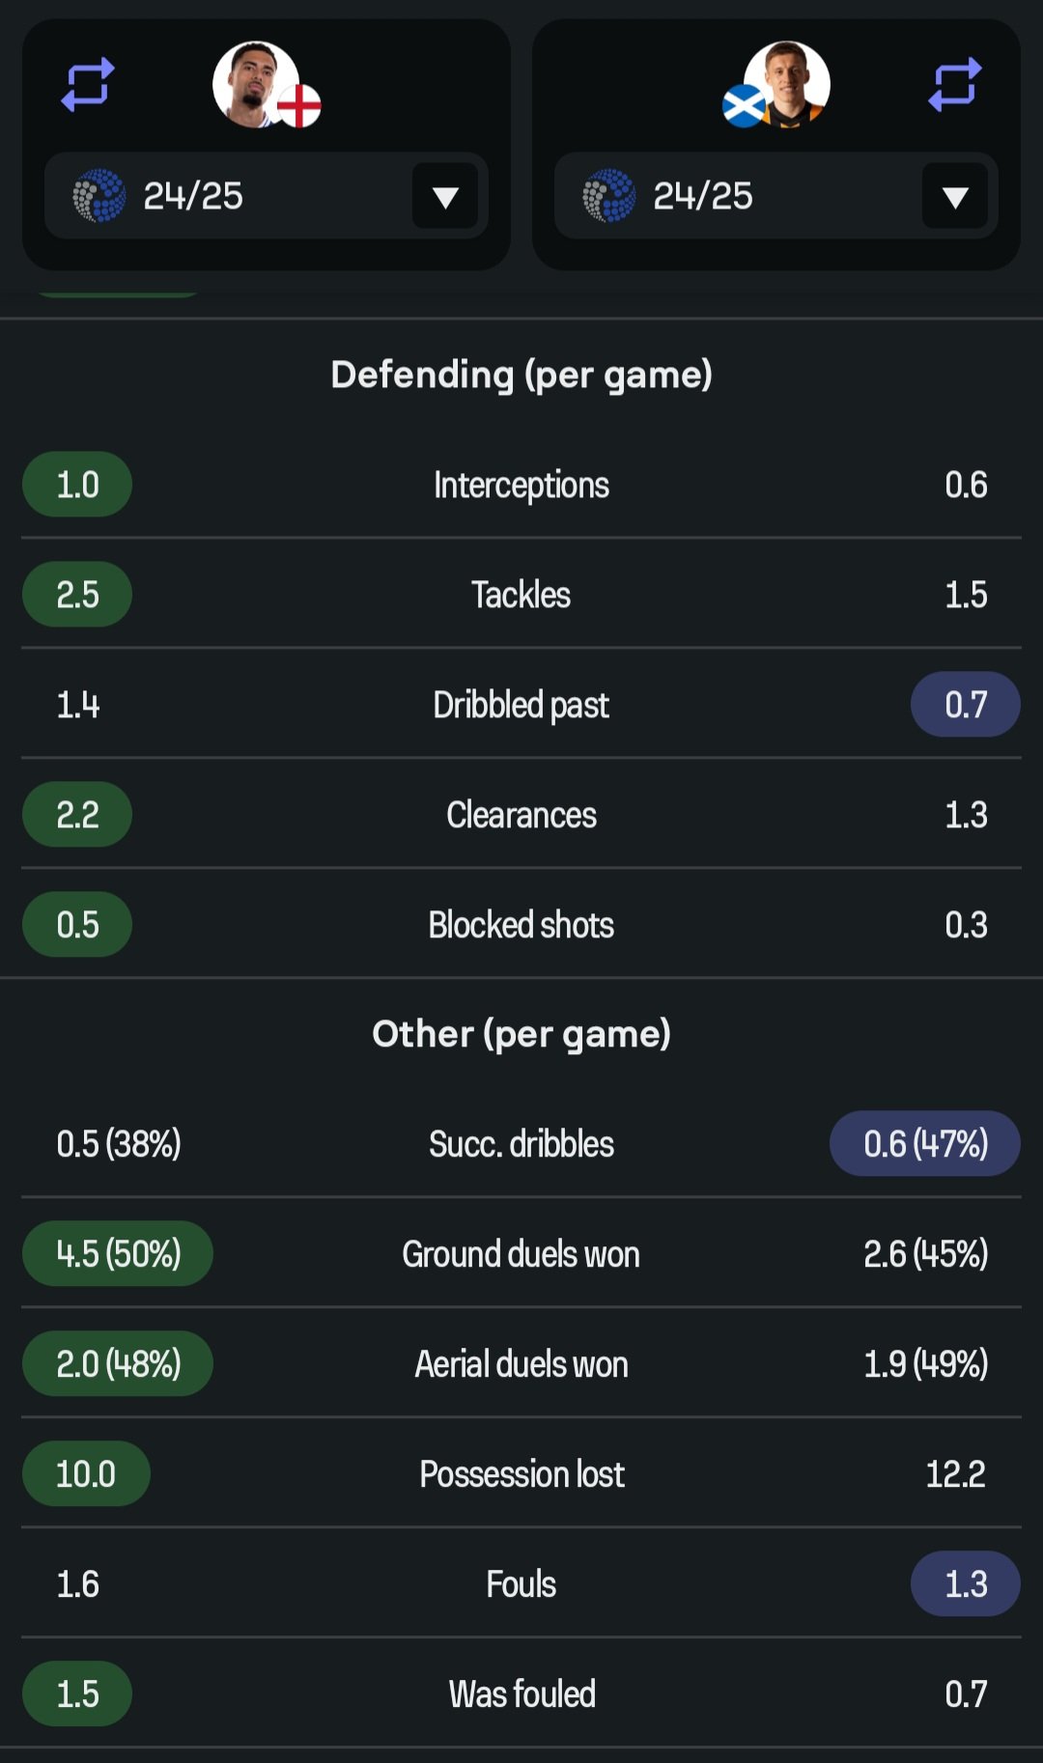Tap the left player swap icon
The image size is (1043, 1763).
[x=88, y=85]
